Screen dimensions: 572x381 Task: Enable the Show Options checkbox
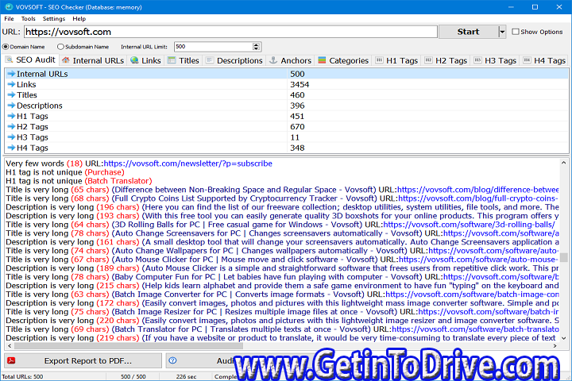pos(516,32)
